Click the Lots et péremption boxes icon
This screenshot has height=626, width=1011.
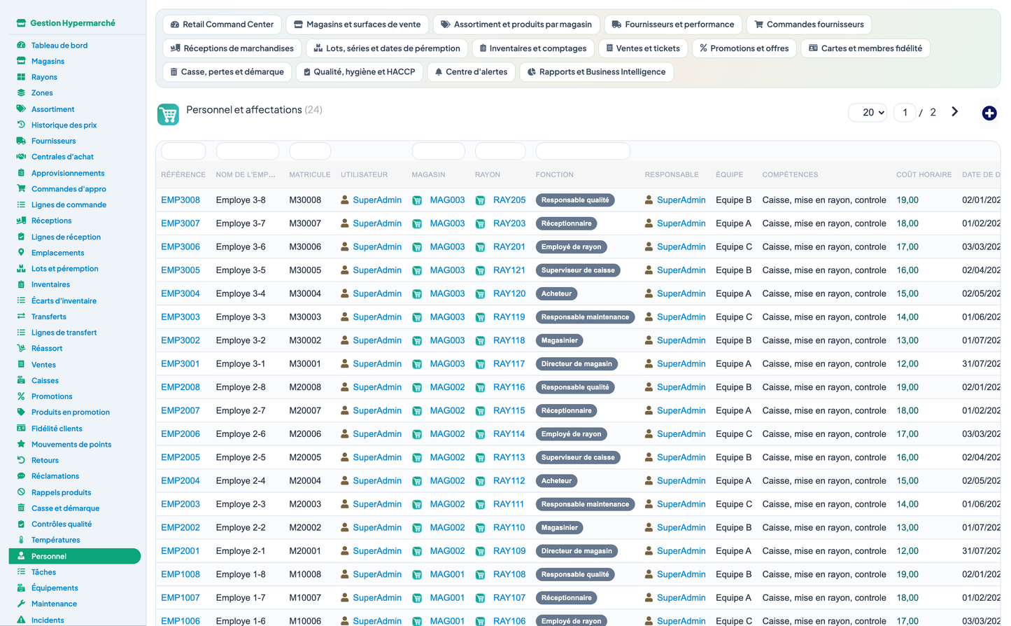21,268
